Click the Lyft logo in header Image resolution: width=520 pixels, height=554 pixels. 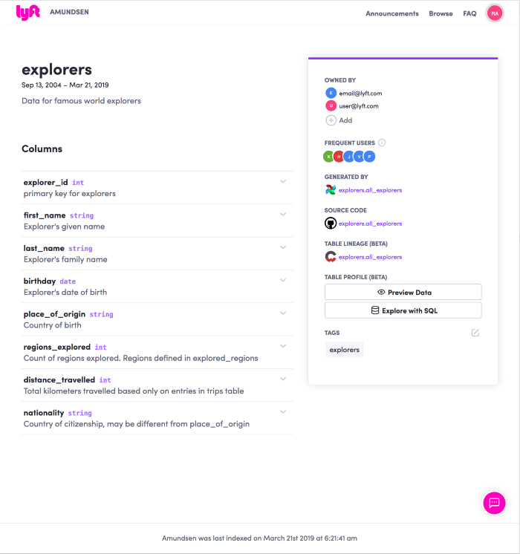click(x=28, y=13)
